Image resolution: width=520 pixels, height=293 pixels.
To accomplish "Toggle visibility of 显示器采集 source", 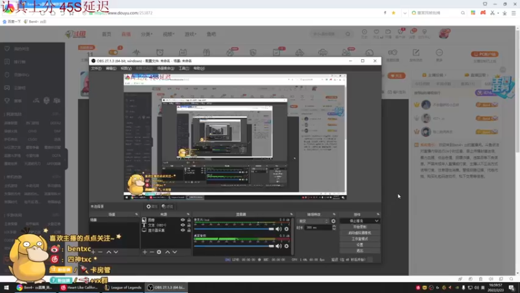I will tap(183, 230).
